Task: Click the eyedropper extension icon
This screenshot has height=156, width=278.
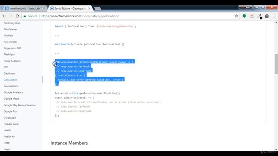Action: [260, 16]
